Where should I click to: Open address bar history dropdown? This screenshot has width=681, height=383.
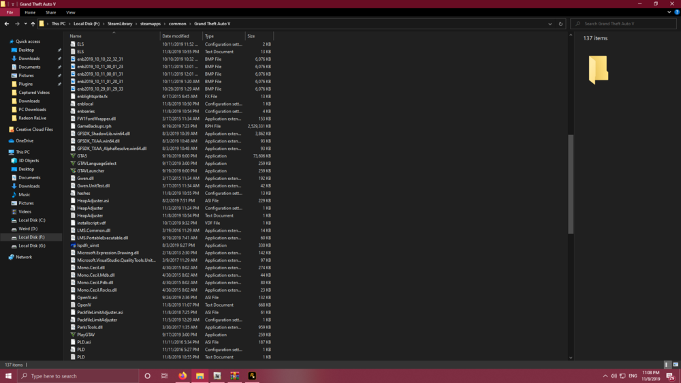(x=550, y=24)
